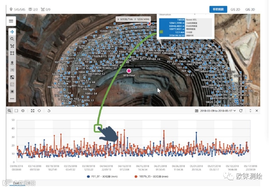
Task: Click the location pin tool in map toolbar
Action: [x=12, y=63]
